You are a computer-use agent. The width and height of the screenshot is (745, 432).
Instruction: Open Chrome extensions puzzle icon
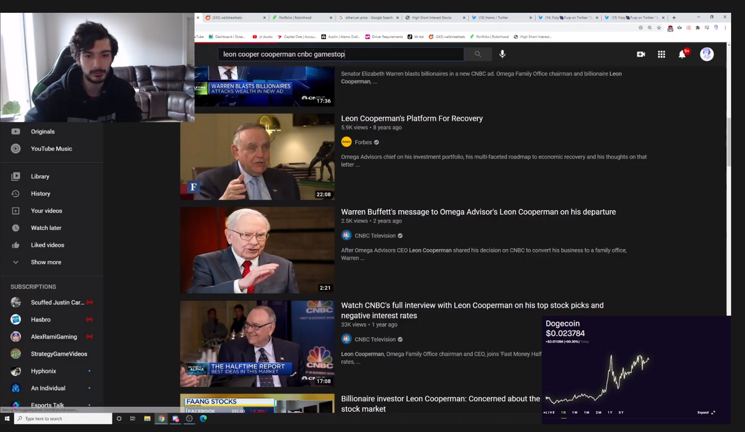tap(697, 27)
